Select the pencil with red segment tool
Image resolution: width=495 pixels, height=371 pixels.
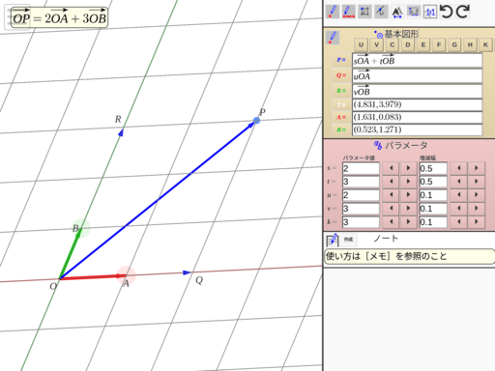click(x=348, y=12)
